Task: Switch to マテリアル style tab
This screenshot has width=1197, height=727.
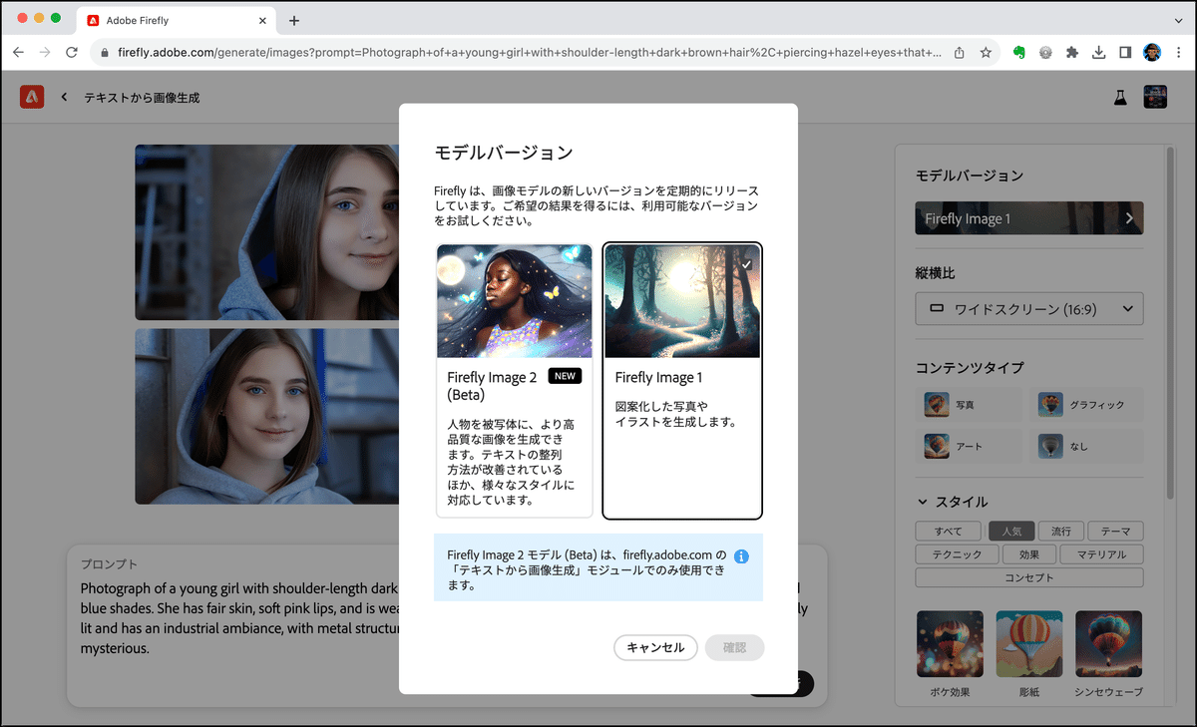Action: point(1101,554)
